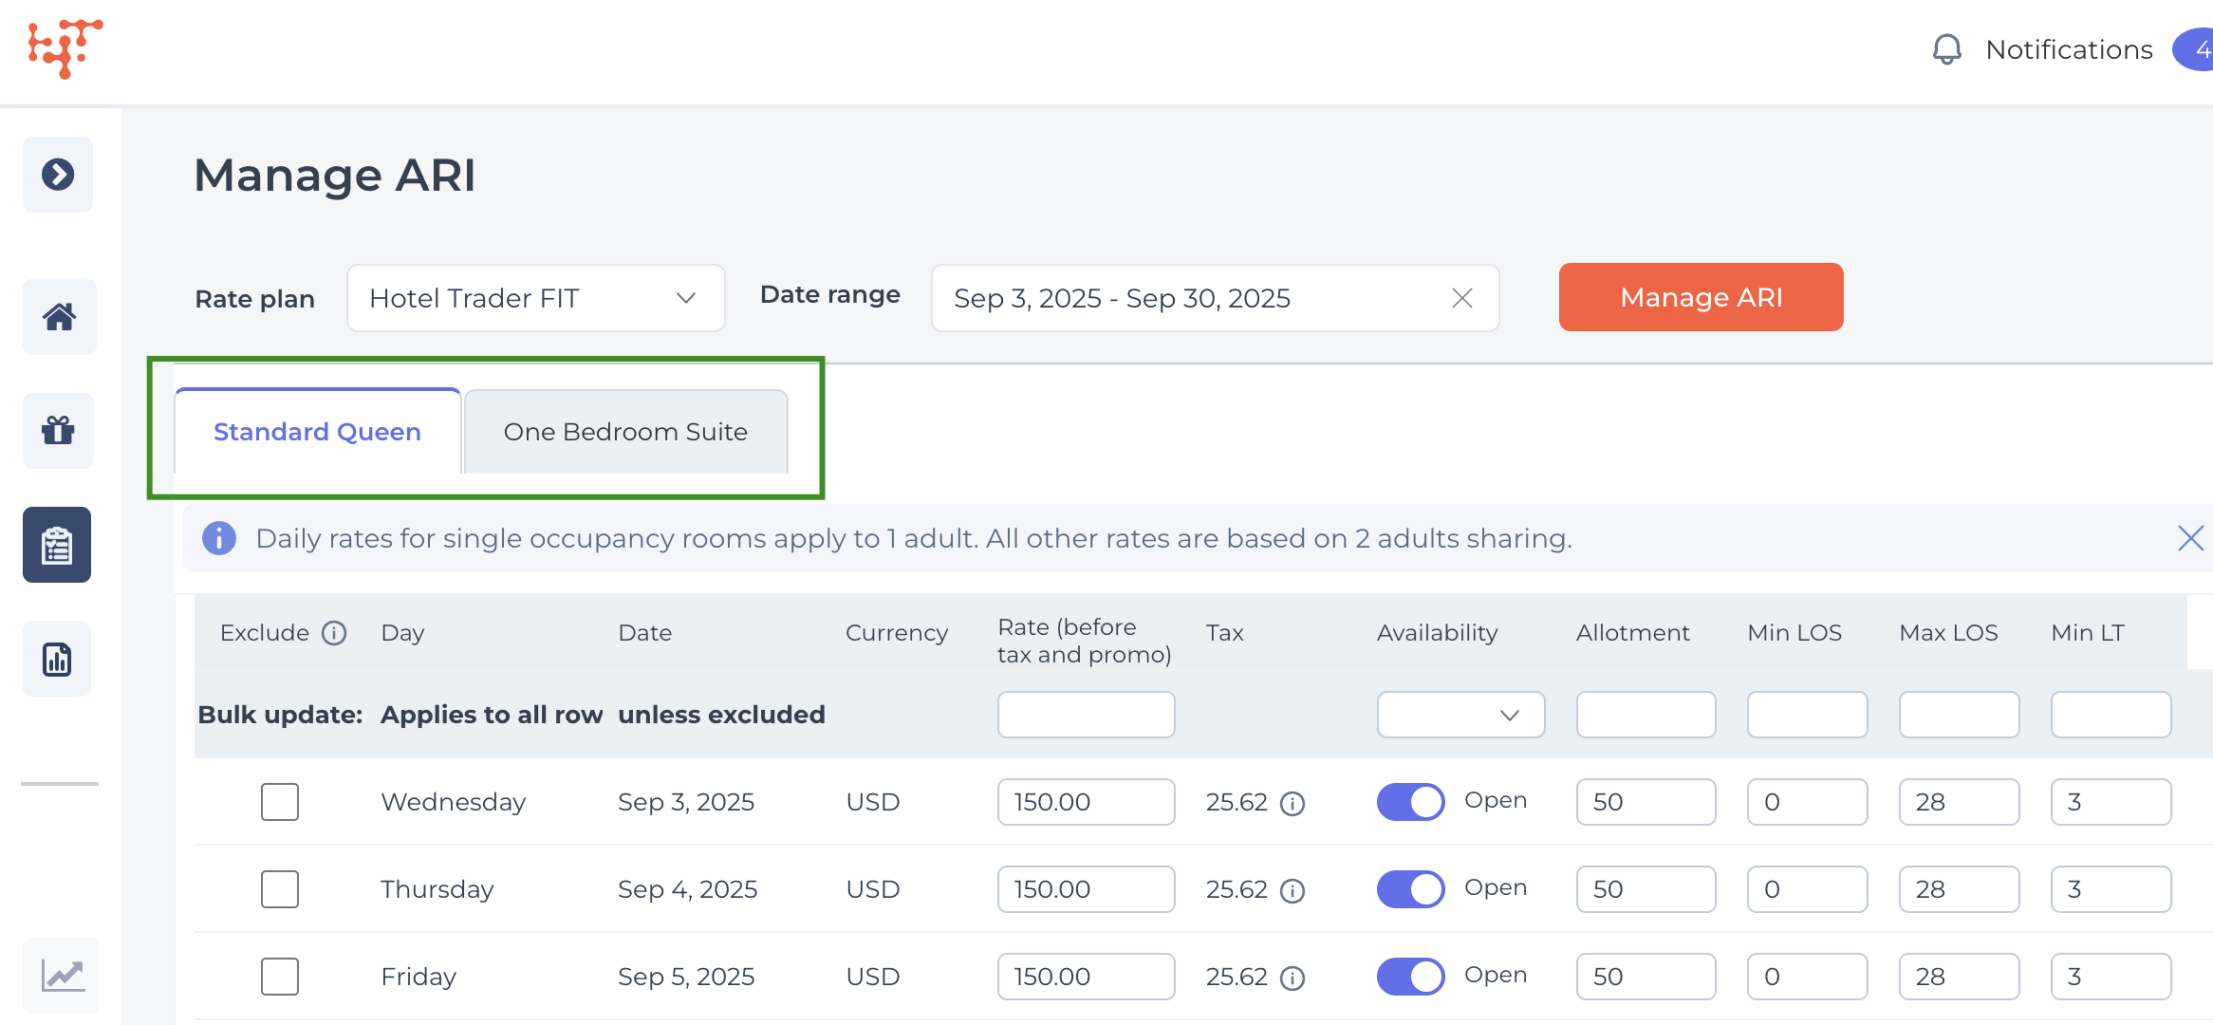Select the Standard Queen tab

[x=317, y=432]
